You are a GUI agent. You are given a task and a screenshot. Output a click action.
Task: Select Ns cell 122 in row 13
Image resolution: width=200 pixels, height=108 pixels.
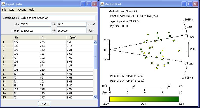pos(26,89)
